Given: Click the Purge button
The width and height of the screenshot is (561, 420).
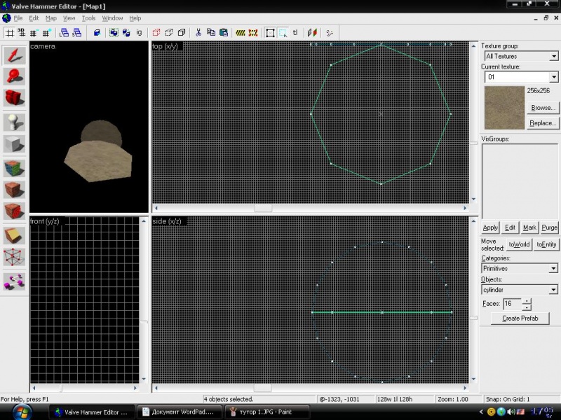Looking at the screenshot, I should [549, 227].
